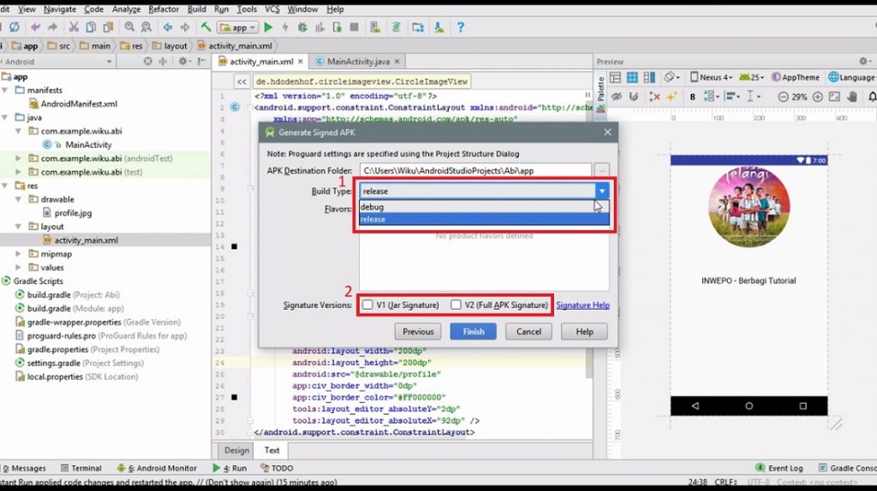
Task: Enable the V1 (Jar Signature) checkbox
Action: pyautogui.click(x=367, y=305)
